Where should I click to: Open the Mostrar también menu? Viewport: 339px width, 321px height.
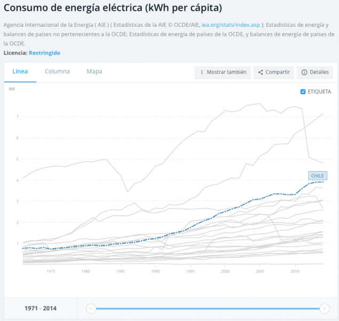point(223,72)
